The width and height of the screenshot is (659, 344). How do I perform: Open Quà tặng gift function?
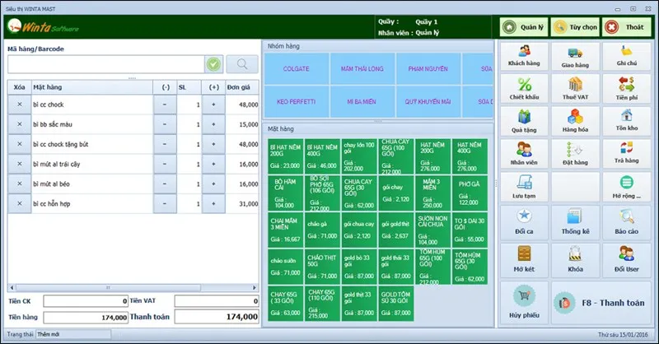point(524,122)
